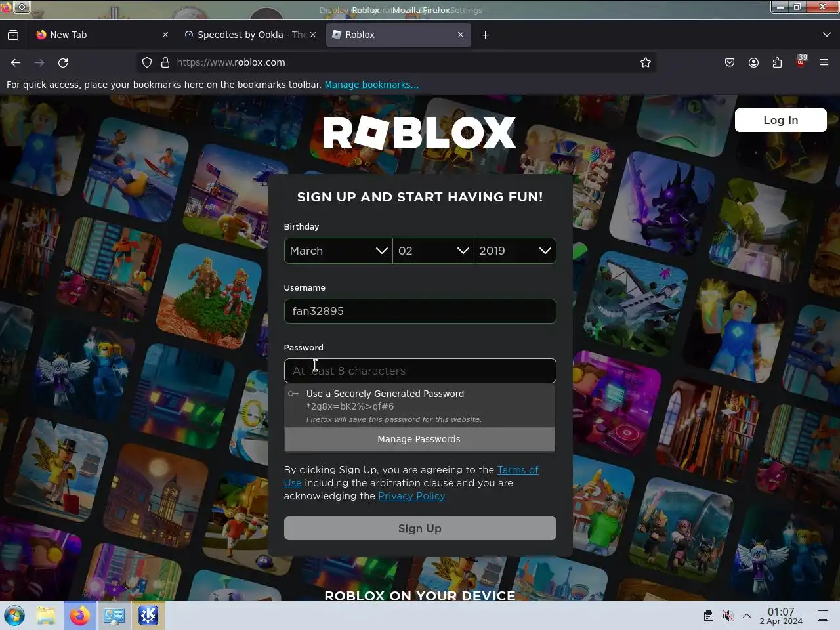Click the Username field containing fan32895
840x630 pixels.
pos(420,311)
